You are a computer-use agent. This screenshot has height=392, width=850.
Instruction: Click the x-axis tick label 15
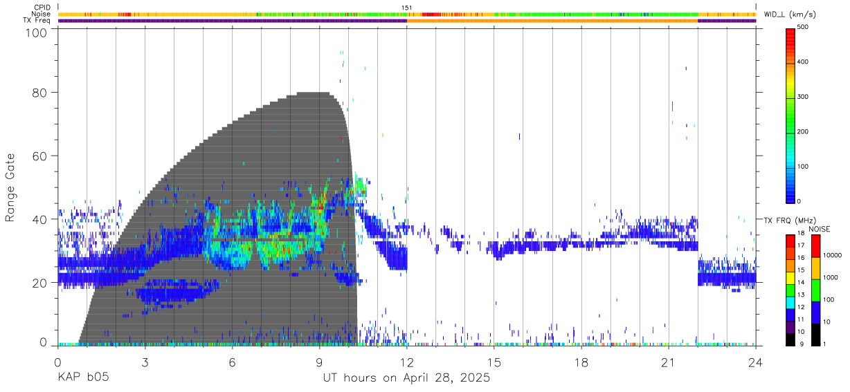[494, 362]
